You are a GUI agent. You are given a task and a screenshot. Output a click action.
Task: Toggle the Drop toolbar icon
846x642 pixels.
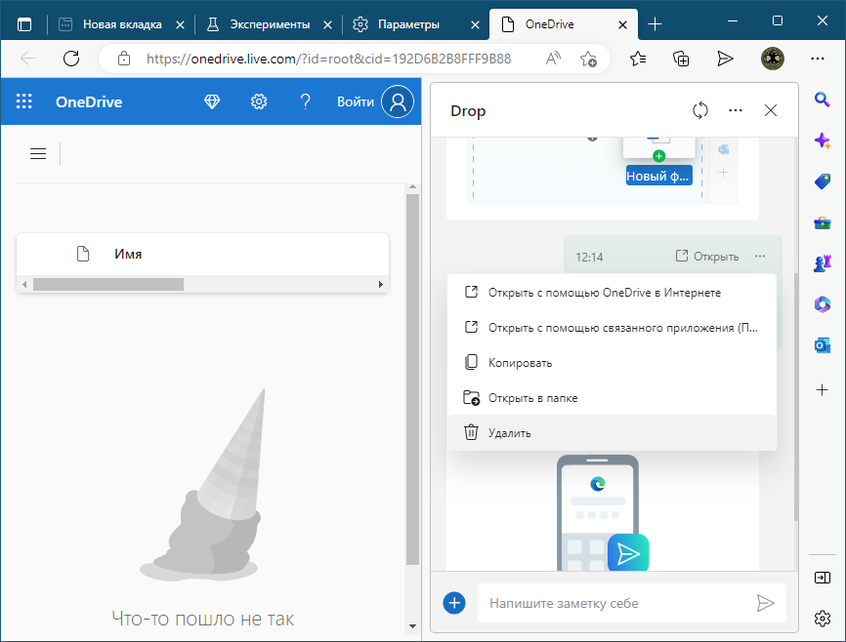click(725, 59)
